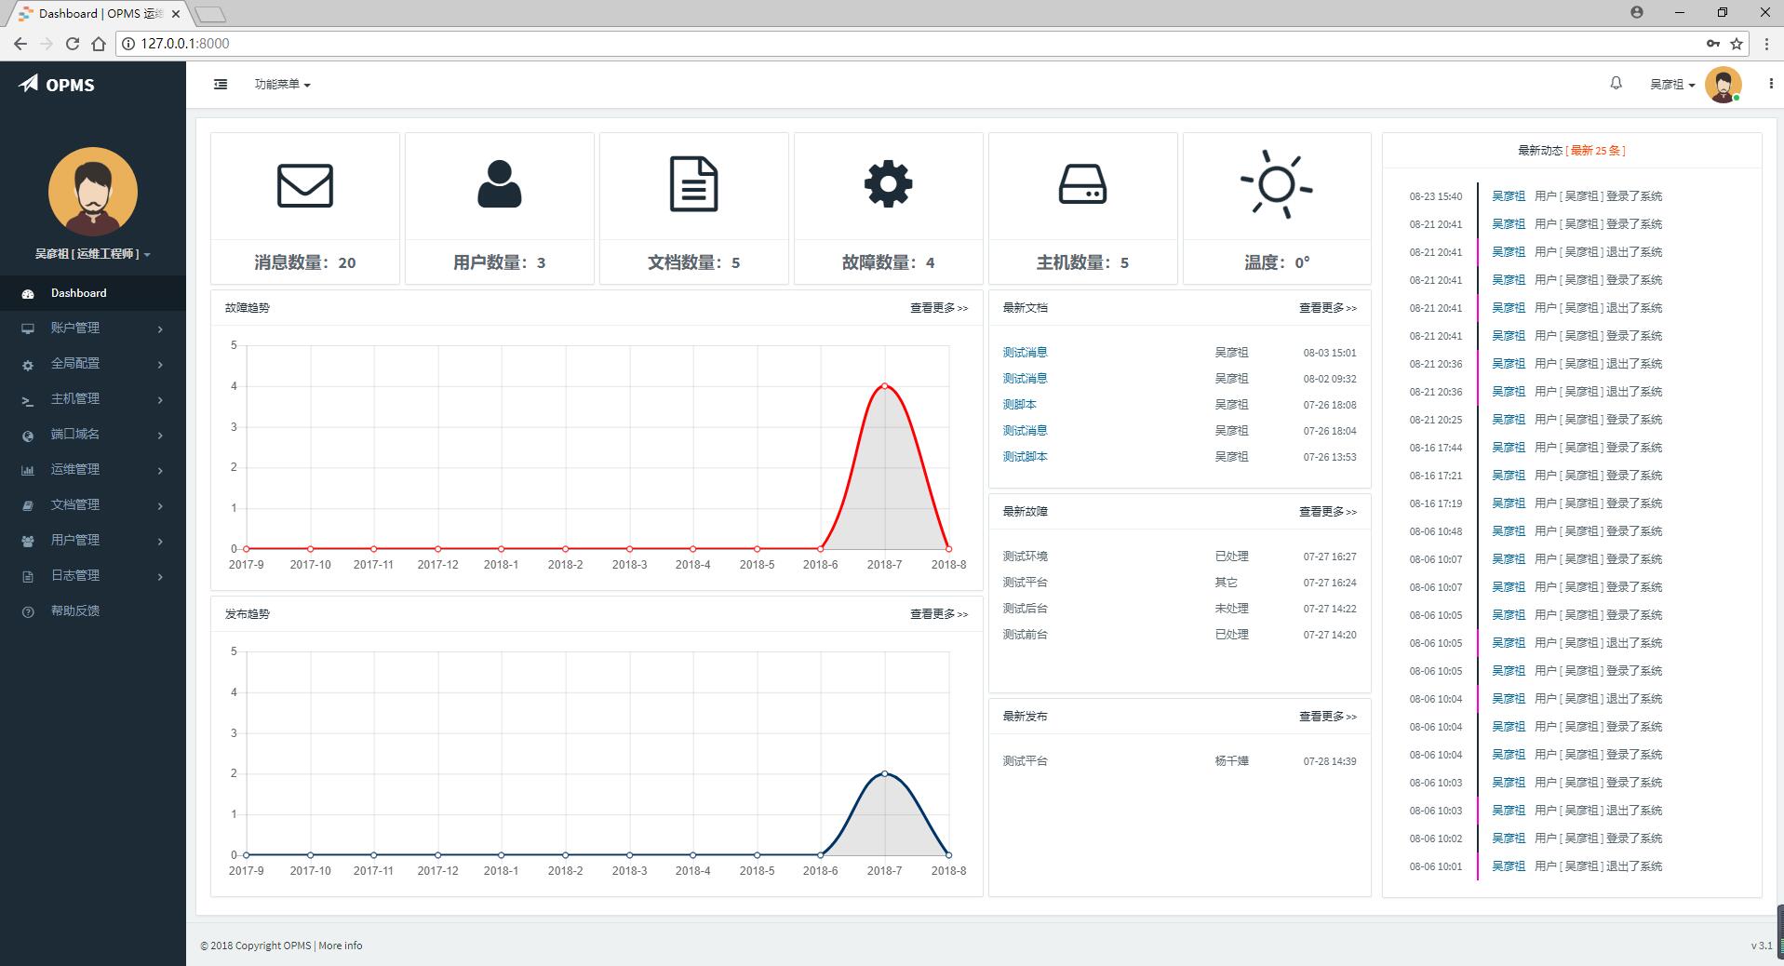Click the OPMS paper plane logo
This screenshot has height=966, width=1784.
click(x=29, y=84)
